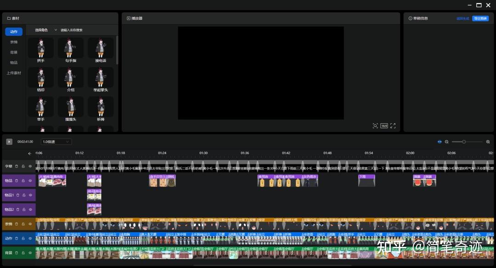Click the 草稿信息 panel title
The width and height of the screenshot is (496, 268).
pyautogui.click(x=420, y=18)
